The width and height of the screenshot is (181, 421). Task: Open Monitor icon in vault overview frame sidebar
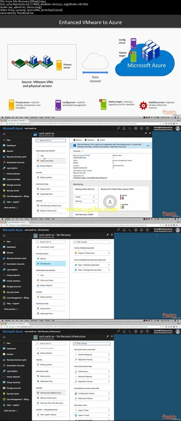point(4,151)
